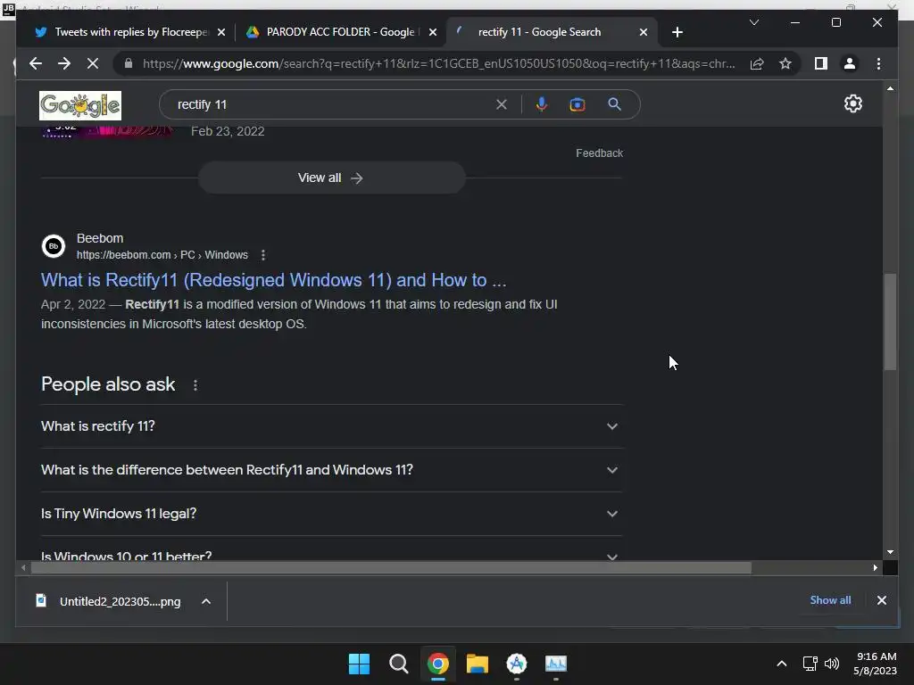This screenshot has height=685, width=914.
Task: Open Chrome side panel
Action: coord(821,63)
